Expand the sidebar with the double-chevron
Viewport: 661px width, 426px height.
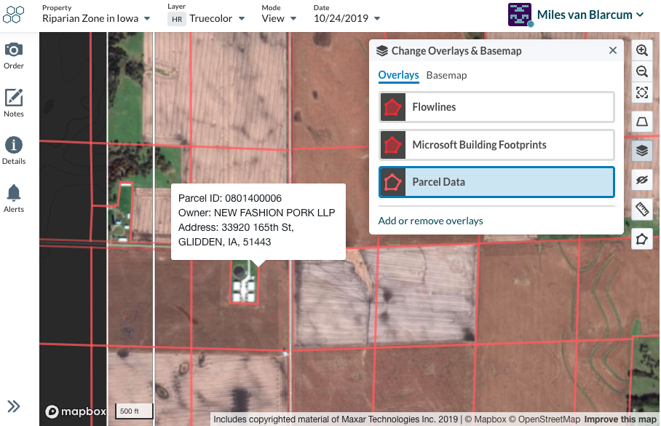click(x=14, y=406)
